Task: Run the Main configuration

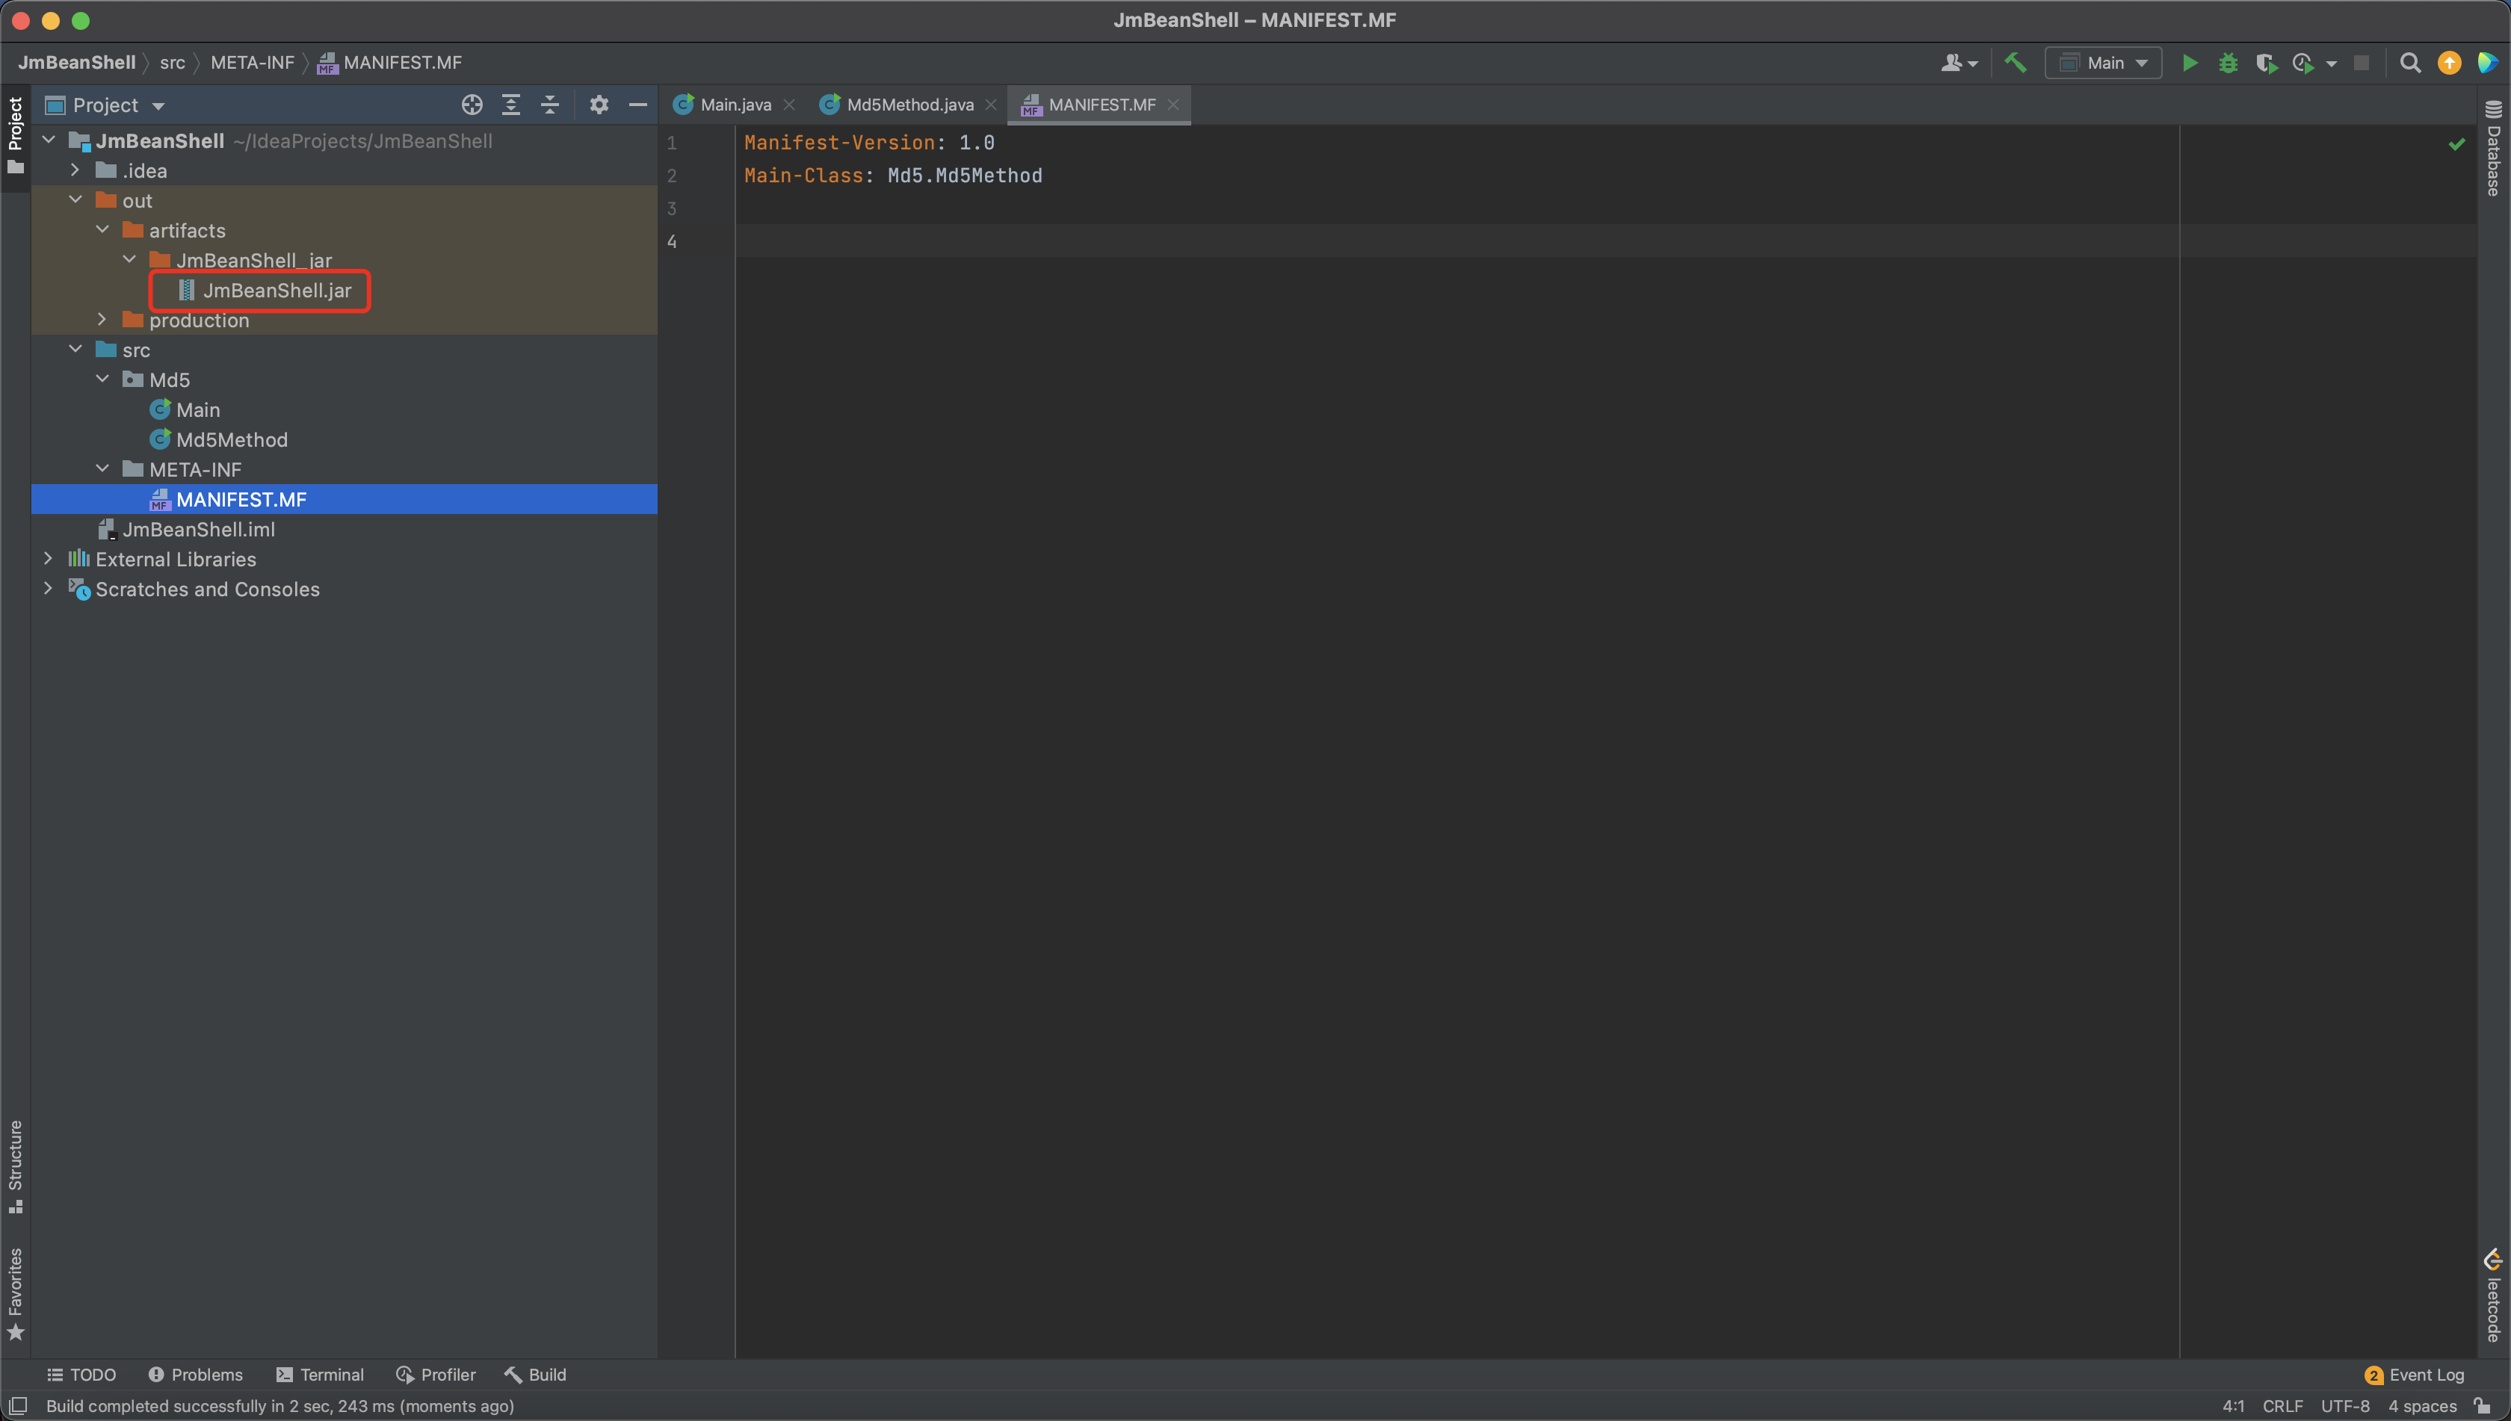Action: pyautogui.click(x=2190, y=63)
